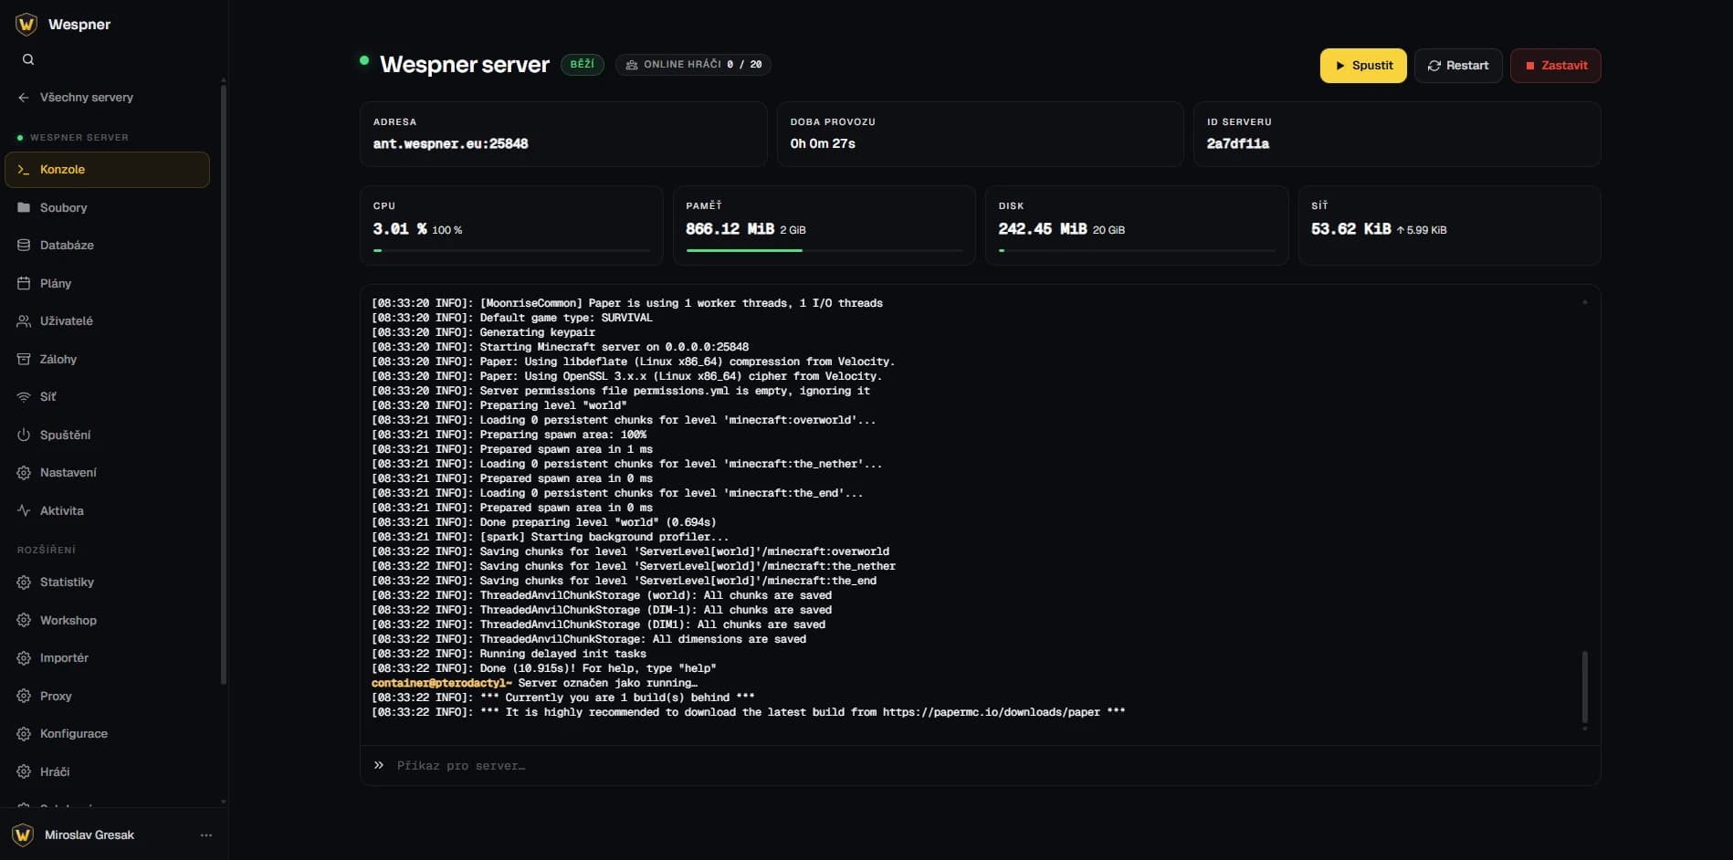Click the Síť wifi icon in sidebar

(x=24, y=397)
